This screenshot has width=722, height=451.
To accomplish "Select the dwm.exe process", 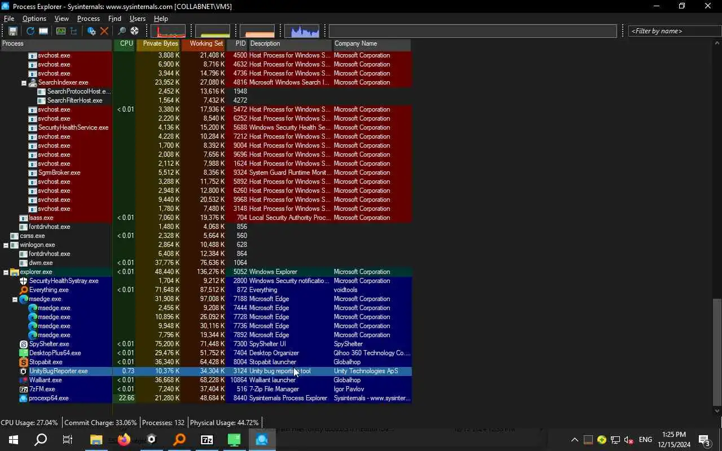I will click(x=206, y=263).
